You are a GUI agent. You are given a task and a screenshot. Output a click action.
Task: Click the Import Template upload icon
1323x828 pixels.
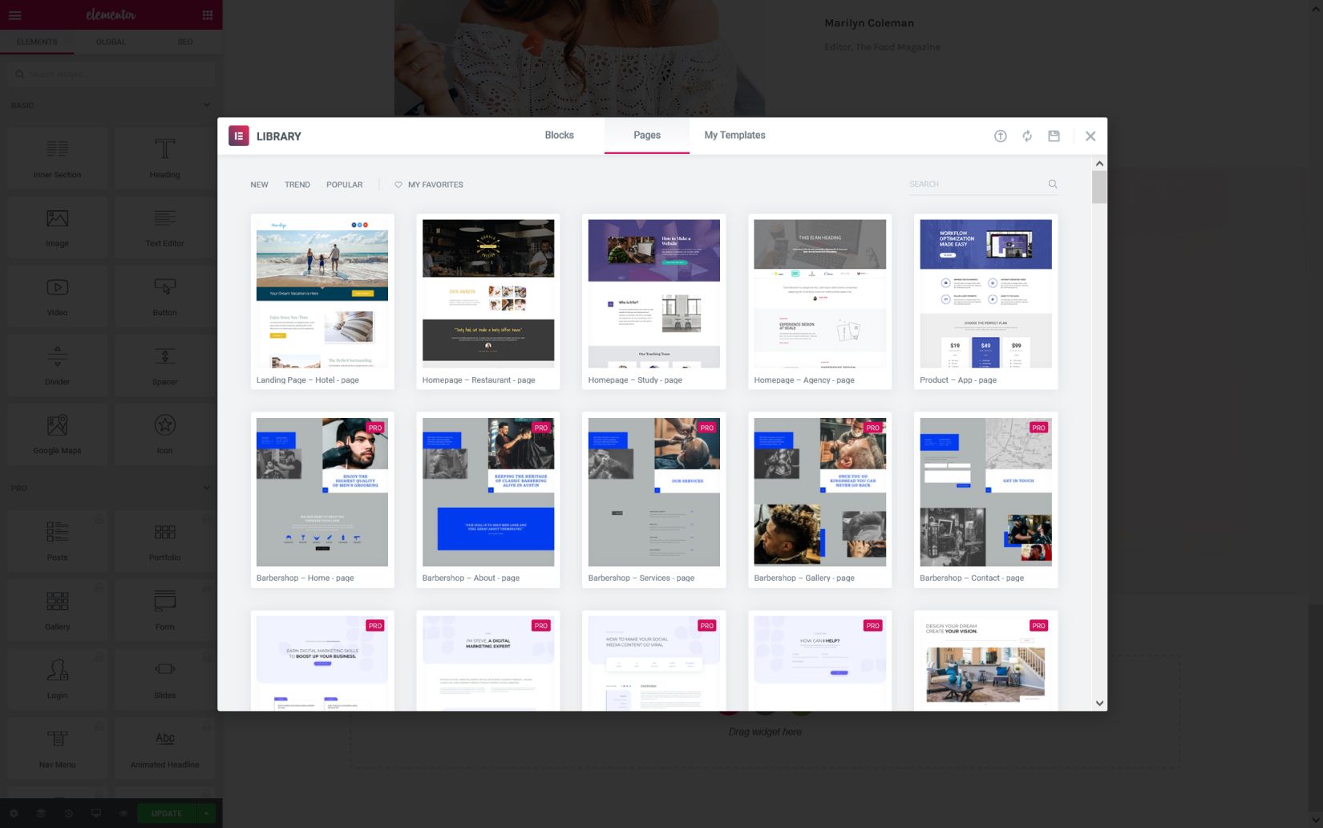(1000, 136)
